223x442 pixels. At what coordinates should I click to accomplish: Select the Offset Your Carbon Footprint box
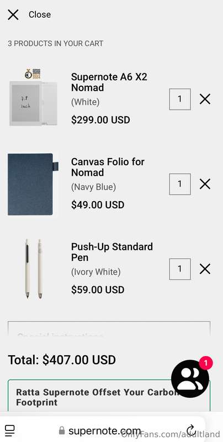109,396
